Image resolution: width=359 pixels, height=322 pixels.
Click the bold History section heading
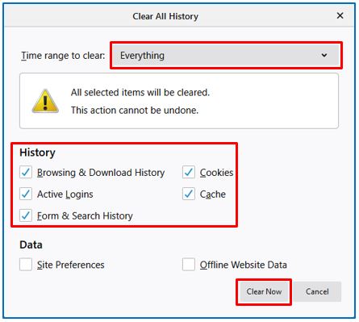coord(37,153)
